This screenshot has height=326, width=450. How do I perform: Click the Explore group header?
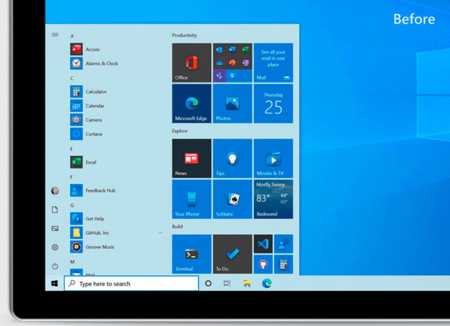pyautogui.click(x=179, y=131)
